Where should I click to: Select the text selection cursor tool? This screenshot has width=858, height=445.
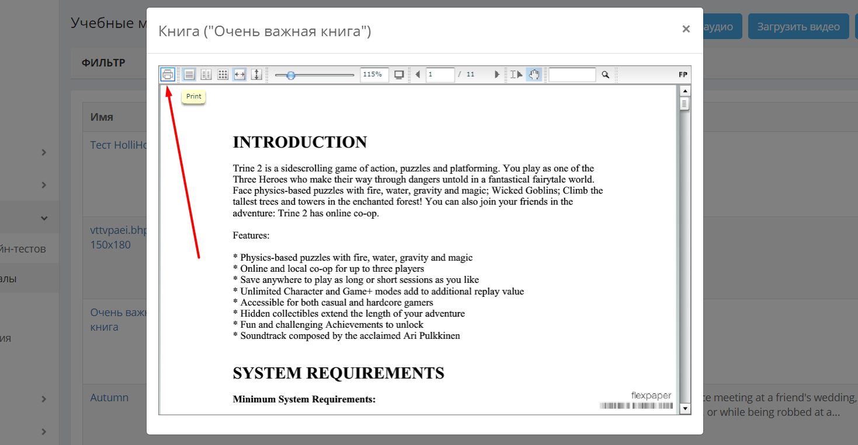pyautogui.click(x=516, y=75)
